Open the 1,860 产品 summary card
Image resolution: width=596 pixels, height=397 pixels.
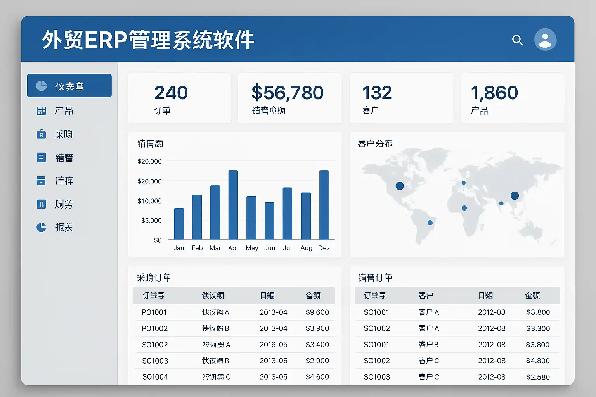click(513, 98)
